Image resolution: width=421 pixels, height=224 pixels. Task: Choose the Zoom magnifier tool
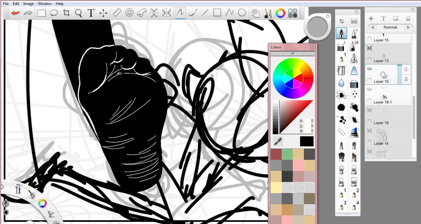[79, 13]
